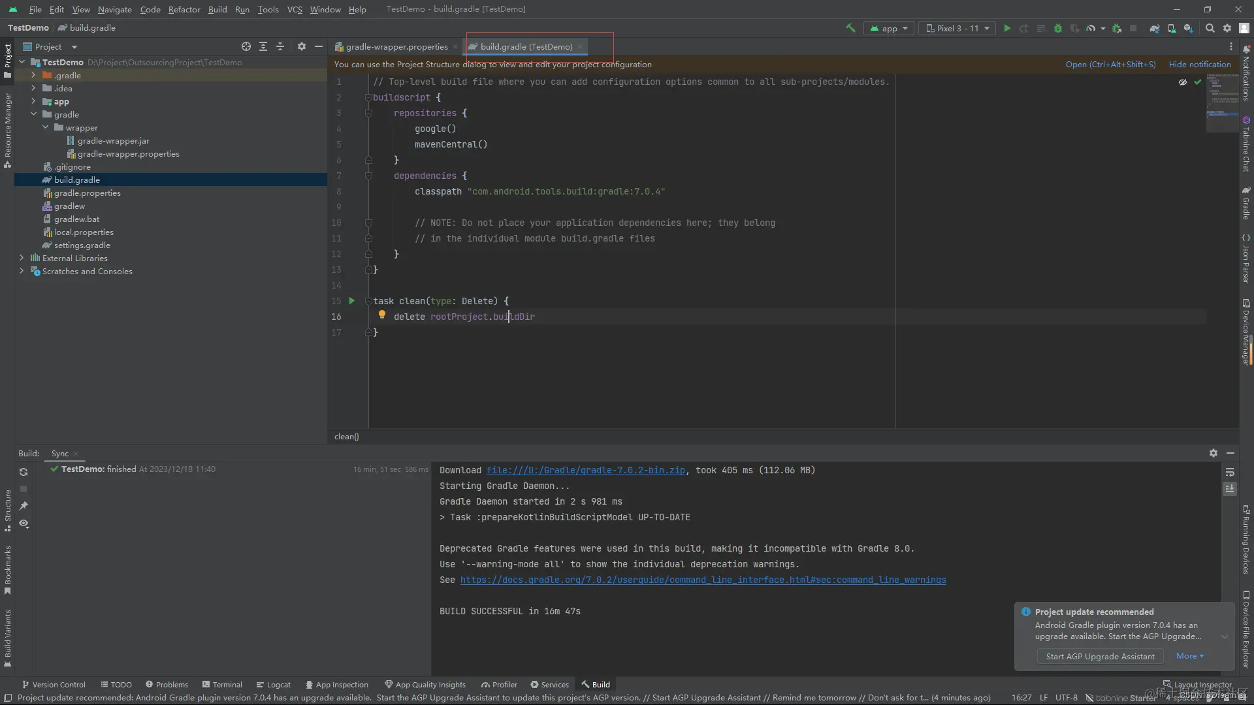This screenshot has width=1254, height=705.
Task: Click Select Opened File target icon
Action: point(246,46)
